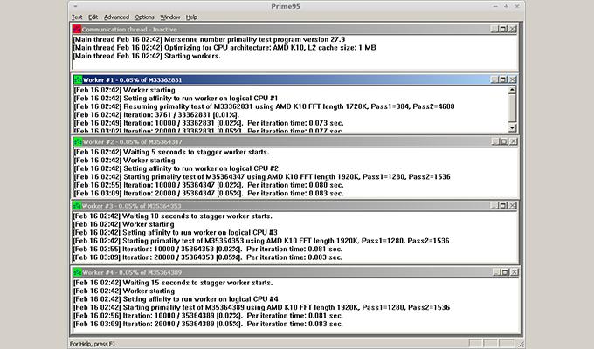Minimize the Worker #2 subwindow

click(494, 141)
